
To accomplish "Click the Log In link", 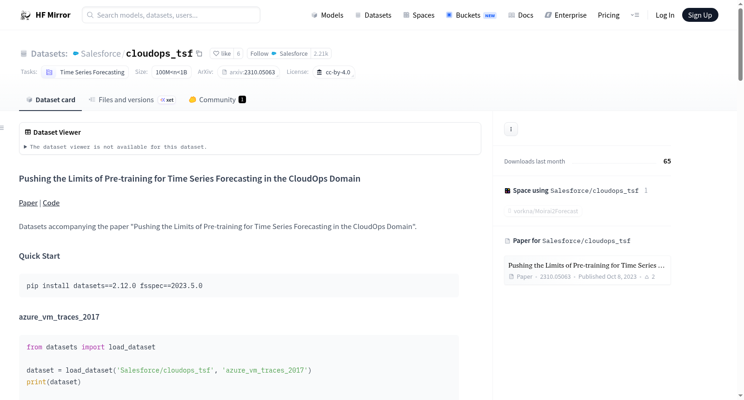I will (665, 15).
